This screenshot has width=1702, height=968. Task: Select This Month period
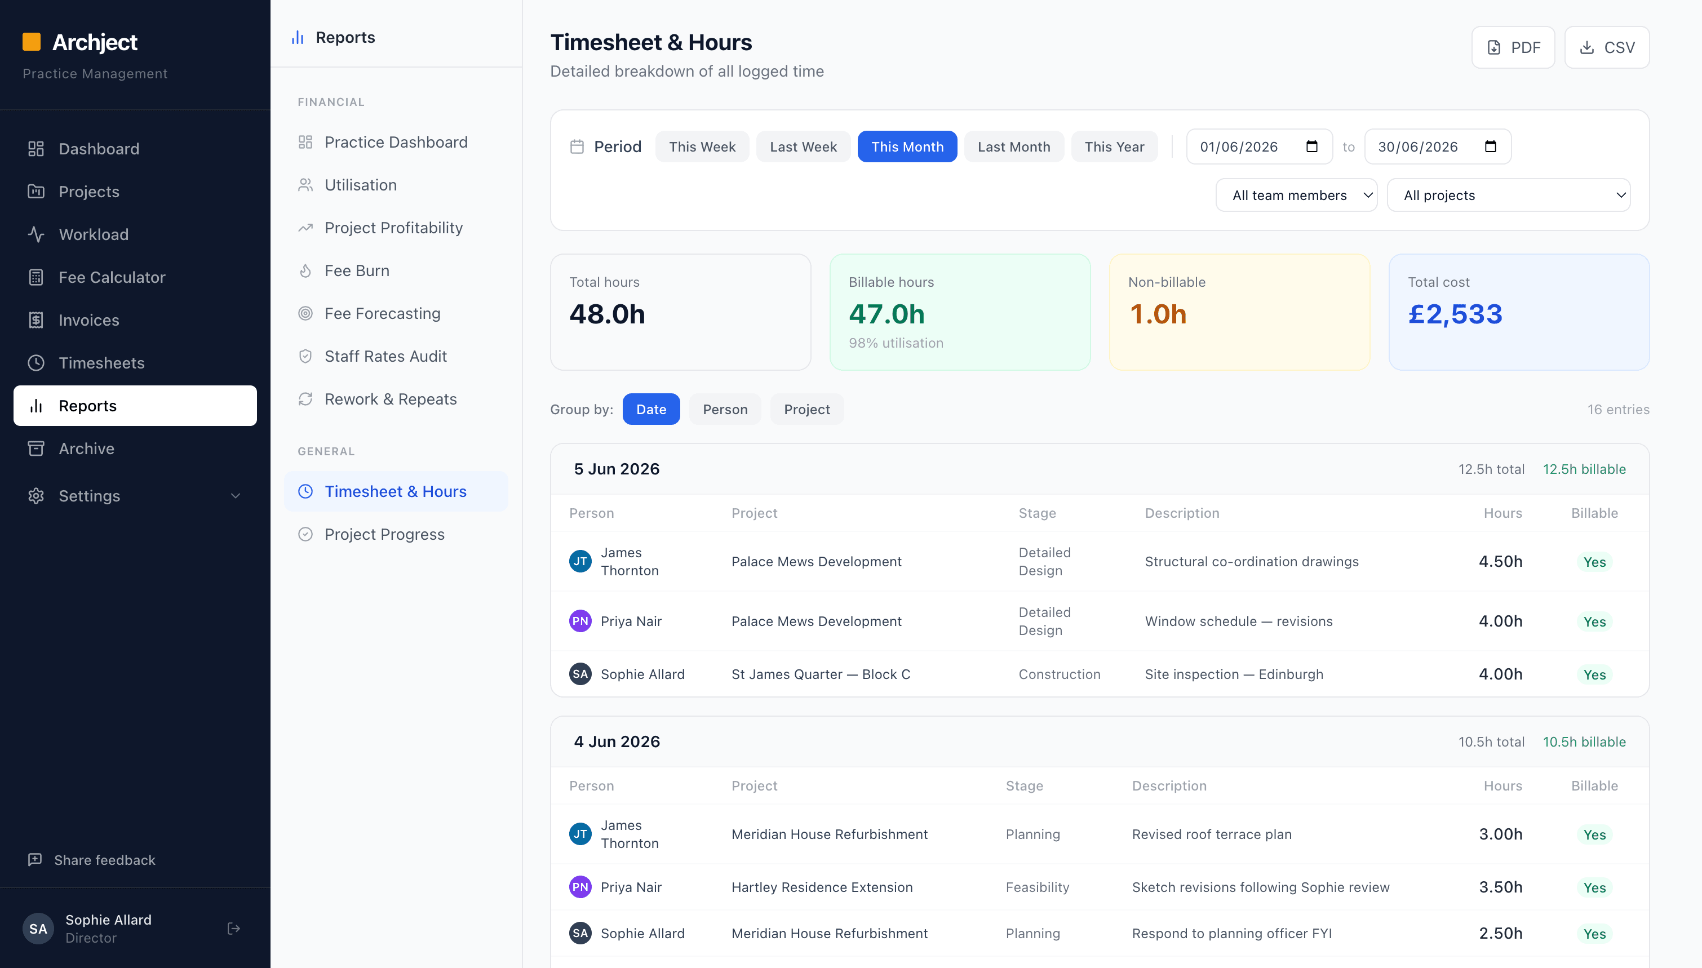point(907,146)
